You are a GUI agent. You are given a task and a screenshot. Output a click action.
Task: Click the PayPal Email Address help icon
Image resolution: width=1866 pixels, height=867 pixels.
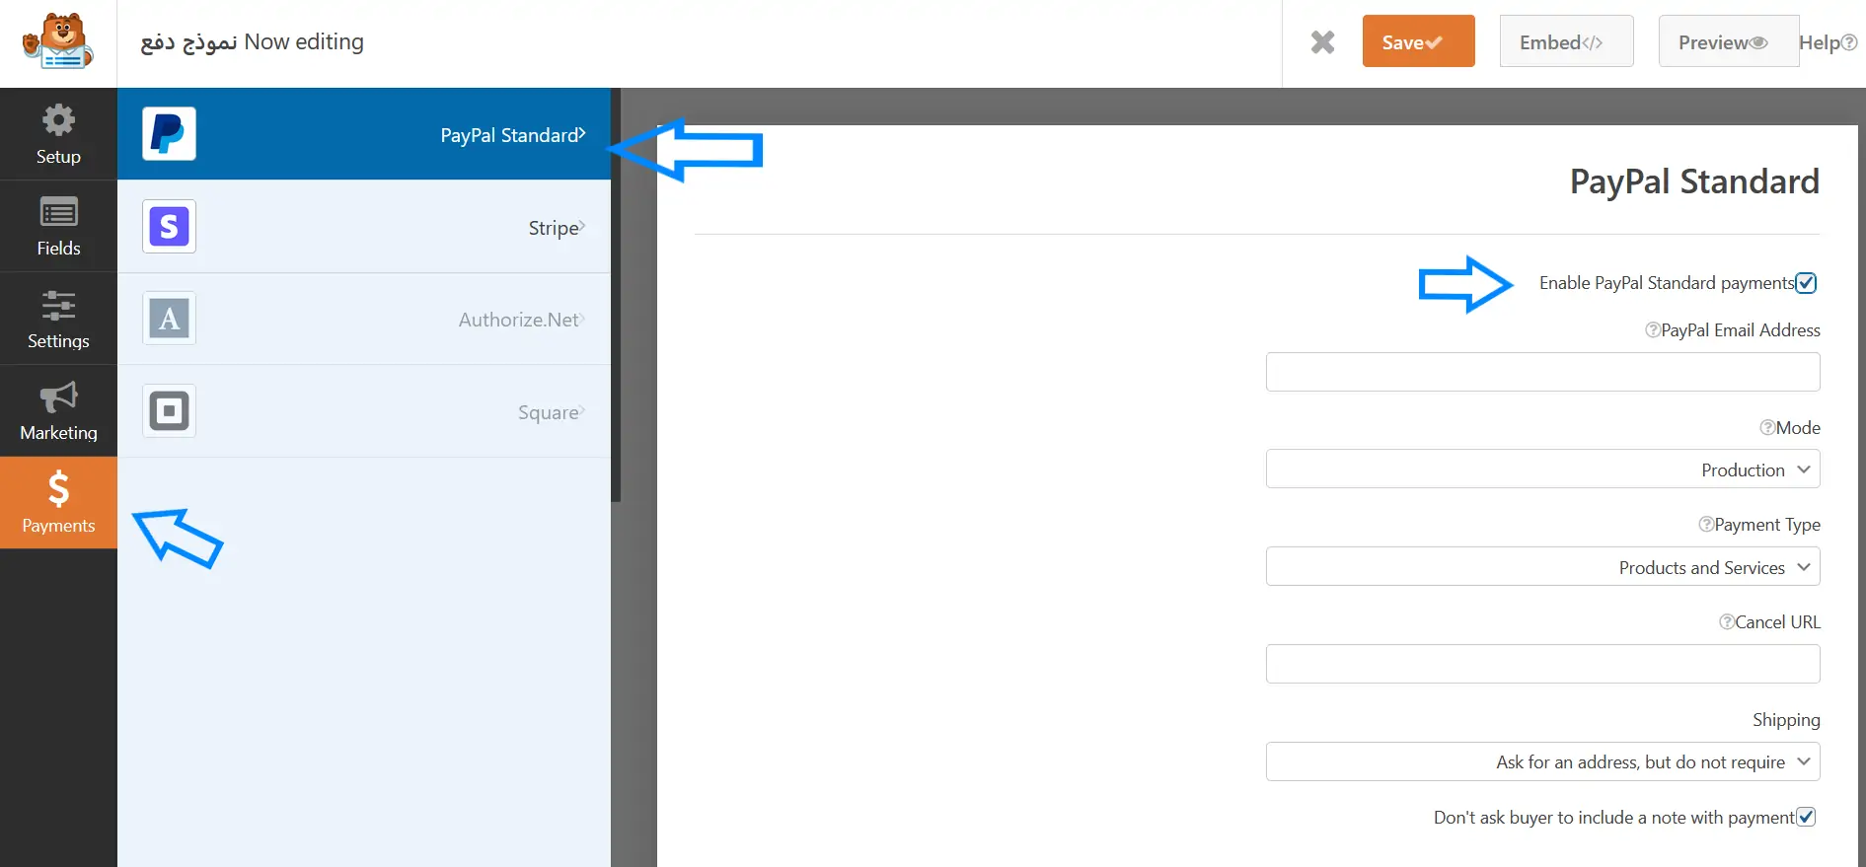1652,330
